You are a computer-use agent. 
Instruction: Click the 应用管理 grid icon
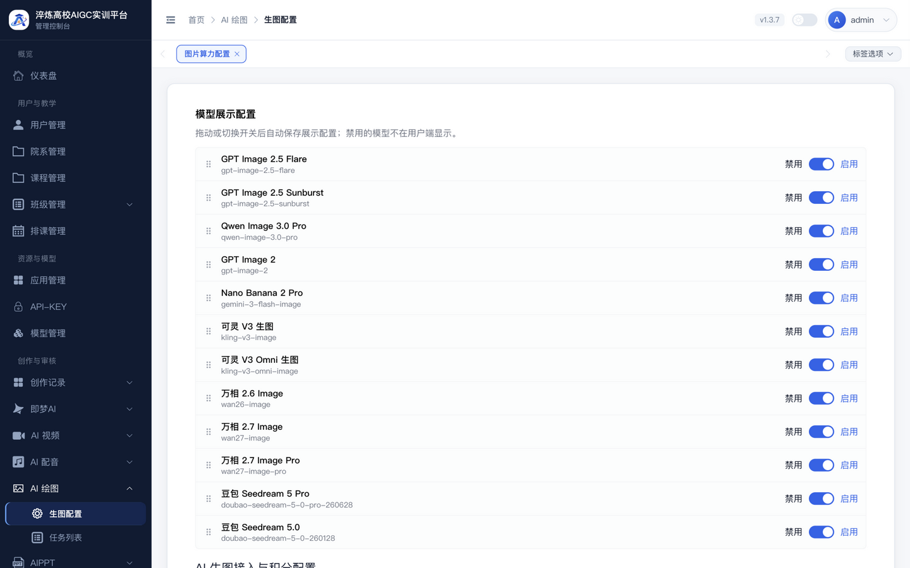point(18,280)
